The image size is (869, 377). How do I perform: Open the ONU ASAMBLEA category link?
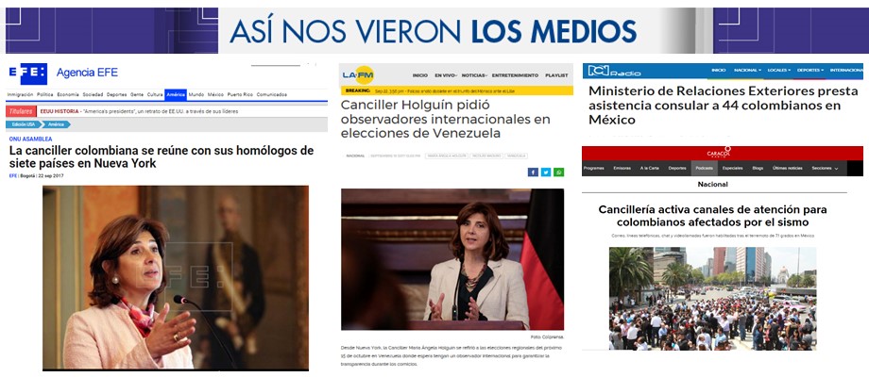(x=30, y=139)
